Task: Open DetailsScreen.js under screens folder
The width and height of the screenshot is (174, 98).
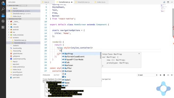Action: point(23,40)
